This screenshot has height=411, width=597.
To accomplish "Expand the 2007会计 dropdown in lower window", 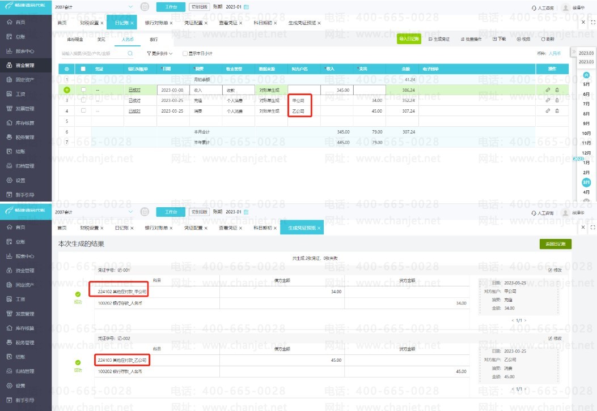I will (x=130, y=212).
